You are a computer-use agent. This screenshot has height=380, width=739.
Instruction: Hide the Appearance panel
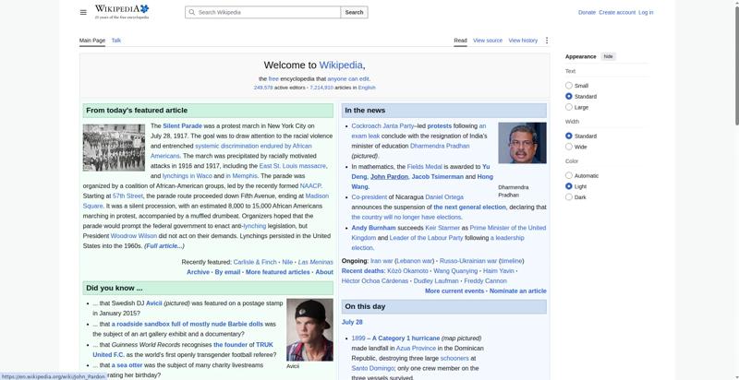point(609,56)
